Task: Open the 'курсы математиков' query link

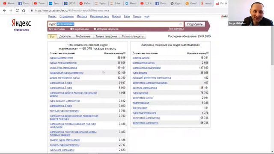Action: (61, 58)
